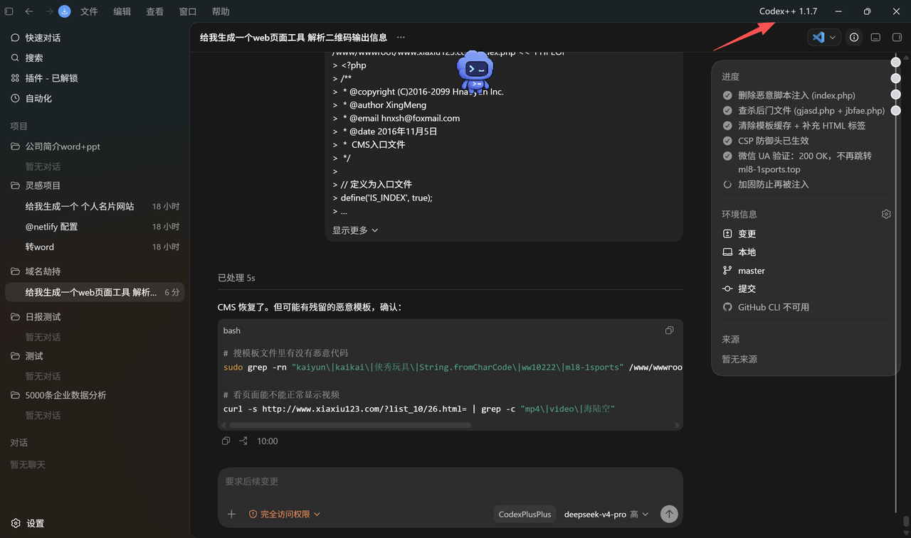Open the 转word conversation
Image resolution: width=911 pixels, height=538 pixels.
pos(95,247)
